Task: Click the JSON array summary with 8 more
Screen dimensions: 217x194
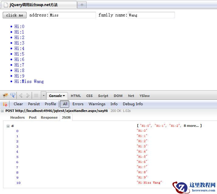Action: (x=169, y=126)
